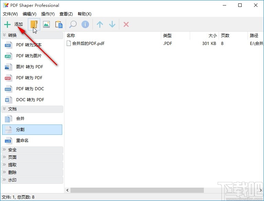Select the 分割 (split) item
The height and width of the screenshot is (201, 264).
32,130
